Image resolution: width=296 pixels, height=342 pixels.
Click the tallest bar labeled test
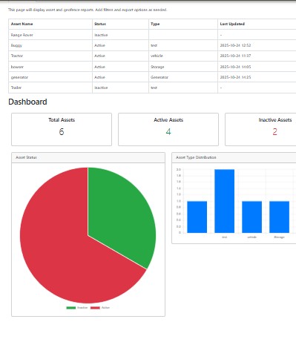(x=224, y=201)
